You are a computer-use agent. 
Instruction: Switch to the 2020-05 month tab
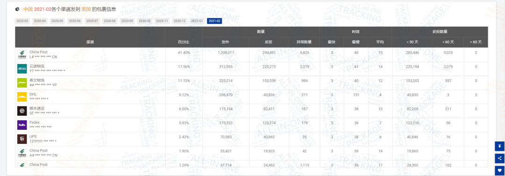[x=58, y=21]
